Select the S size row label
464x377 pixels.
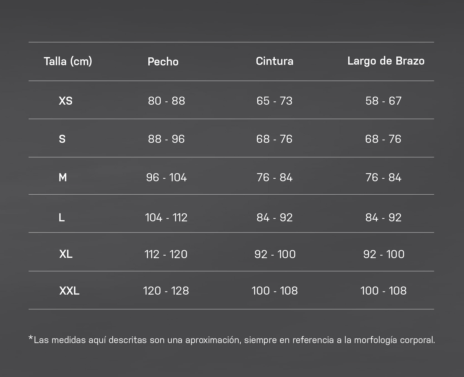point(62,139)
